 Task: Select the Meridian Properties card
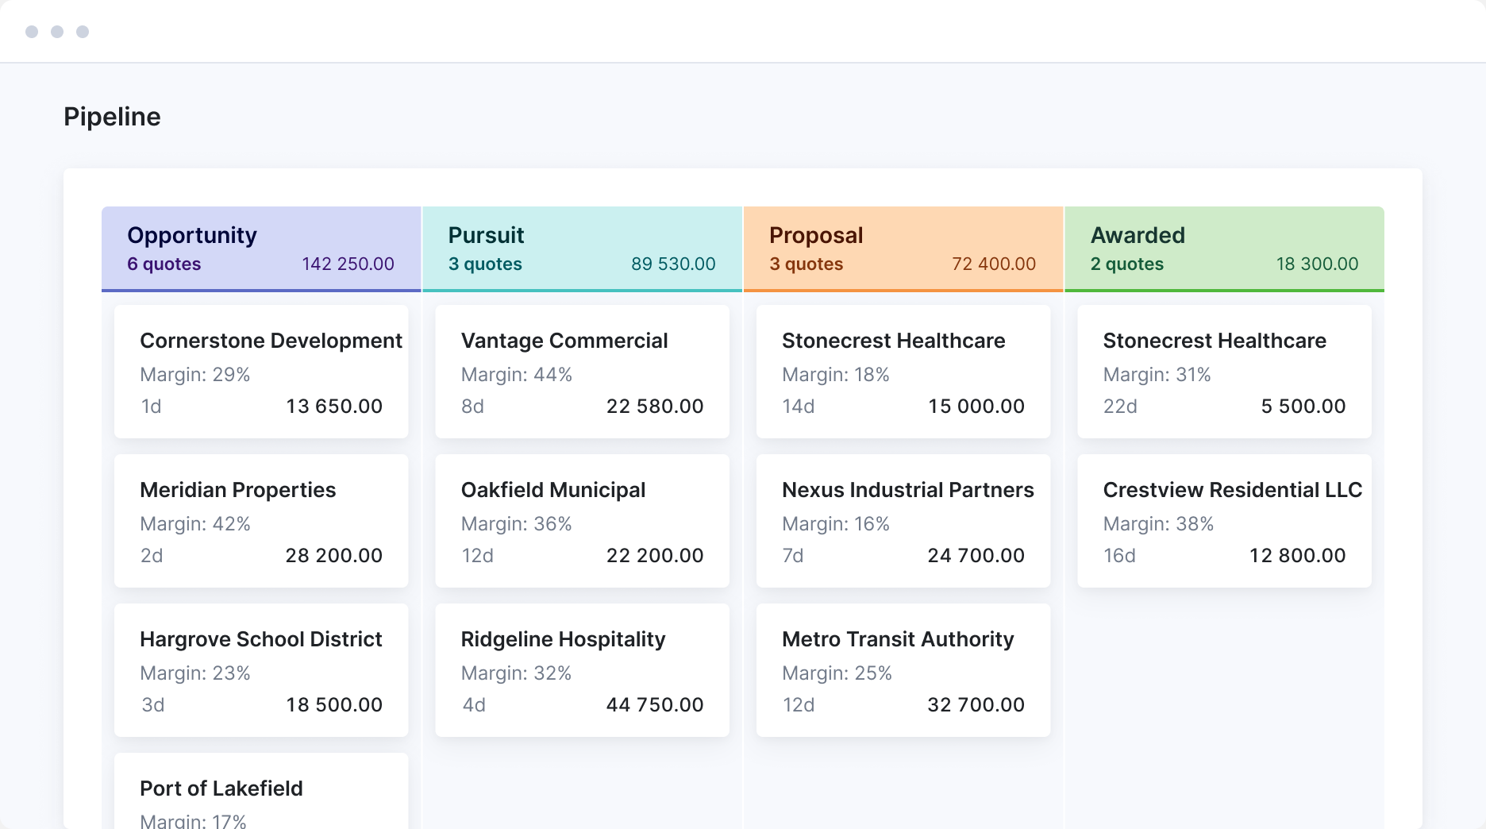(x=261, y=521)
